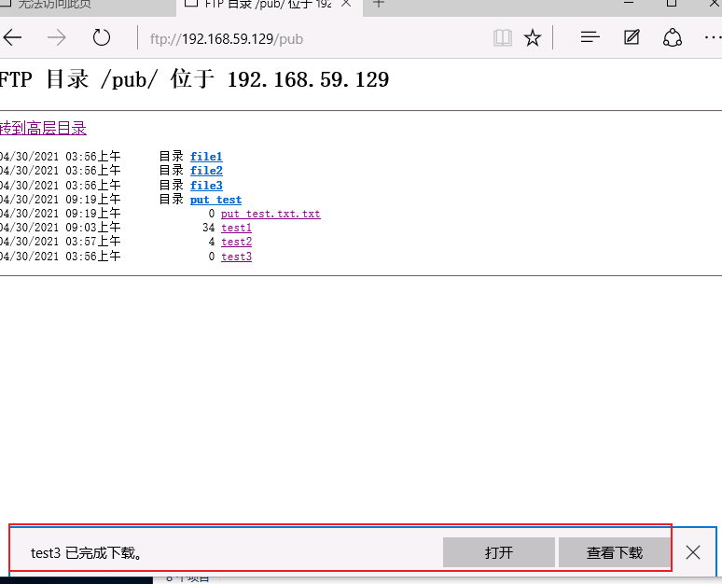The height and width of the screenshot is (584, 722).
Task: Click the 03:57上午 timestamp of test2
Action: (93, 242)
